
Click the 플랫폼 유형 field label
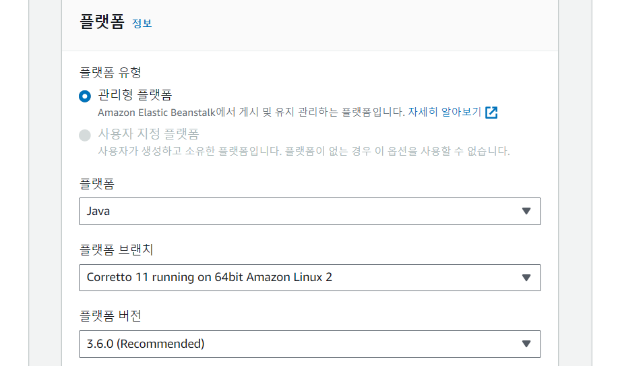click(111, 73)
